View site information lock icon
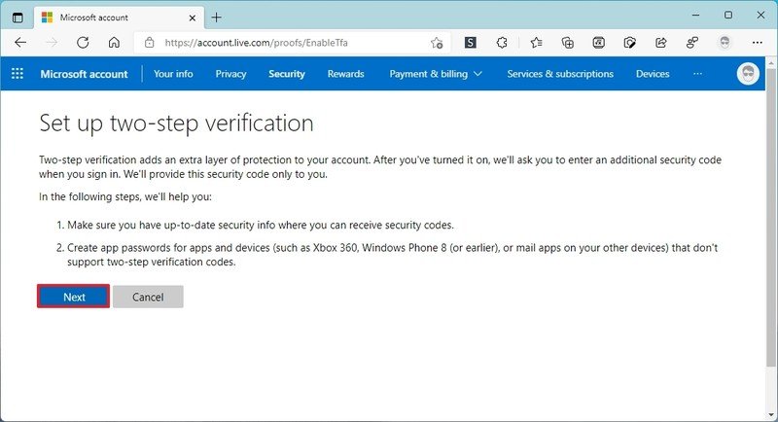 coord(150,43)
